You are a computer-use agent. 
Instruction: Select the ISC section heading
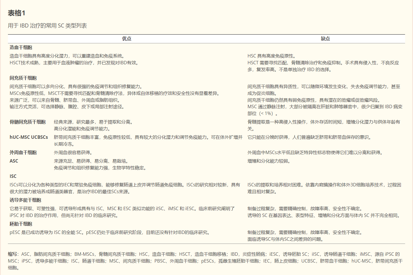(13, 176)
